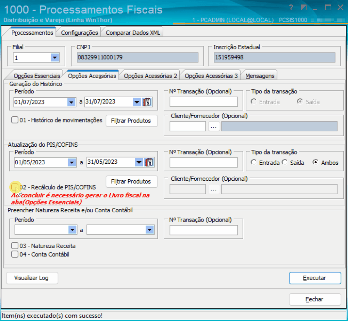348x321 pixels.
Task: Select Entrada radio in Geração do Histórico
Action: pos(254,102)
